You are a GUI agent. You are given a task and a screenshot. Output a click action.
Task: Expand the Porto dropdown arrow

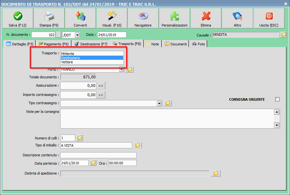tap(121, 70)
